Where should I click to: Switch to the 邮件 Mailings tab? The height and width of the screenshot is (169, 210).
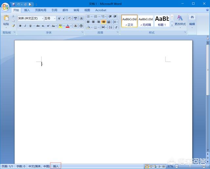point(65,10)
